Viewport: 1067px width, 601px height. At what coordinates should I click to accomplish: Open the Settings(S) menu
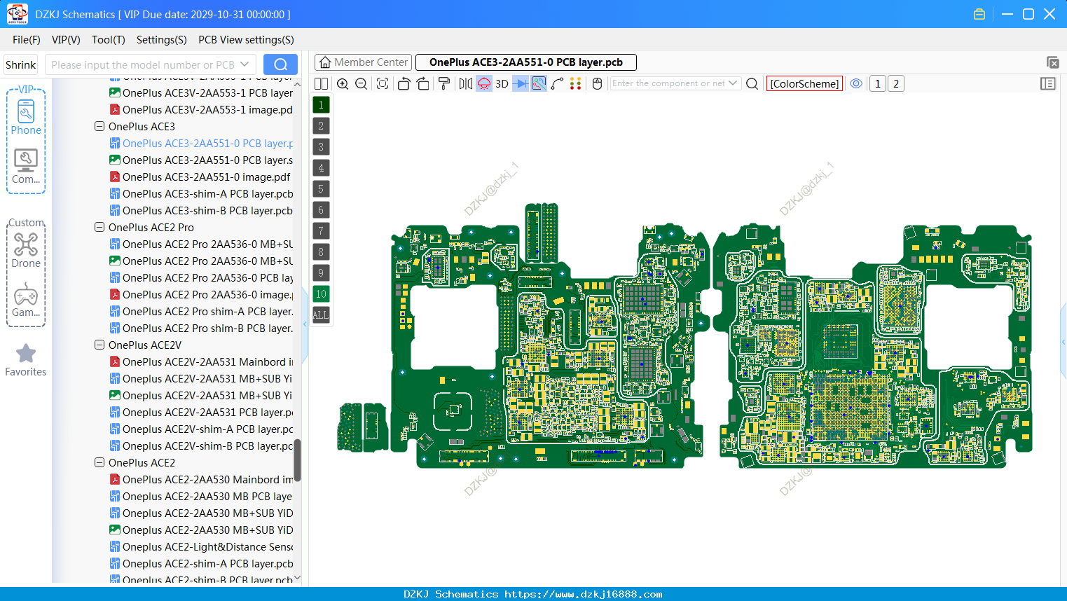point(162,40)
